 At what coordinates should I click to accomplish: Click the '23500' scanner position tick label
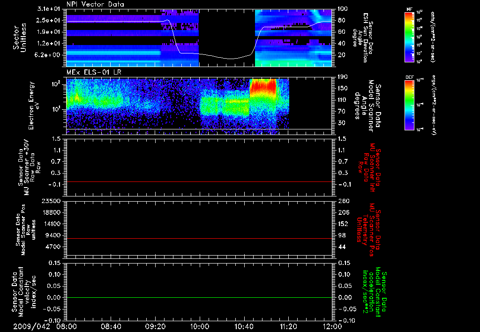point(52,201)
